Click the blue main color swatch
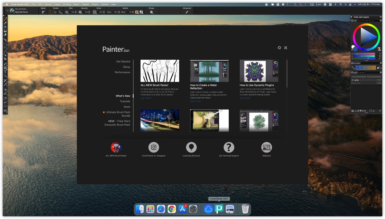Viewport: 385px width, 219px height. tap(355, 49)
